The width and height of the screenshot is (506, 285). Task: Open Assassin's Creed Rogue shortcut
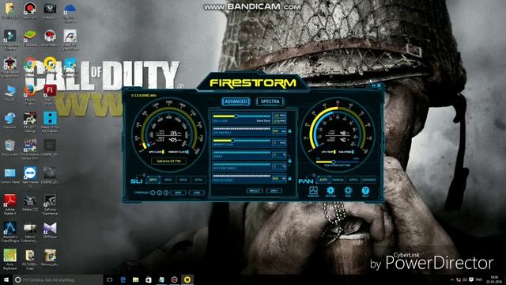(x=9, y=231)
